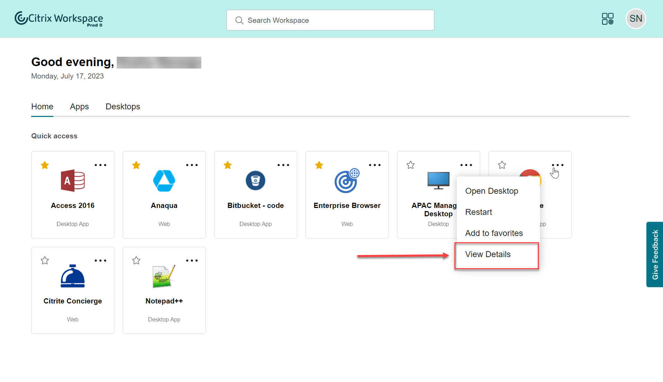Click the Citrix Workspace logo
The height and width of the screenshot is (382, 663).
(x=59, y=19)
